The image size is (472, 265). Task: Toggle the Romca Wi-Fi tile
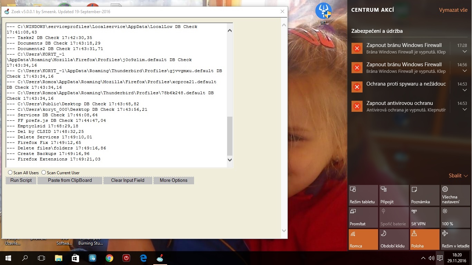point(363,239)
